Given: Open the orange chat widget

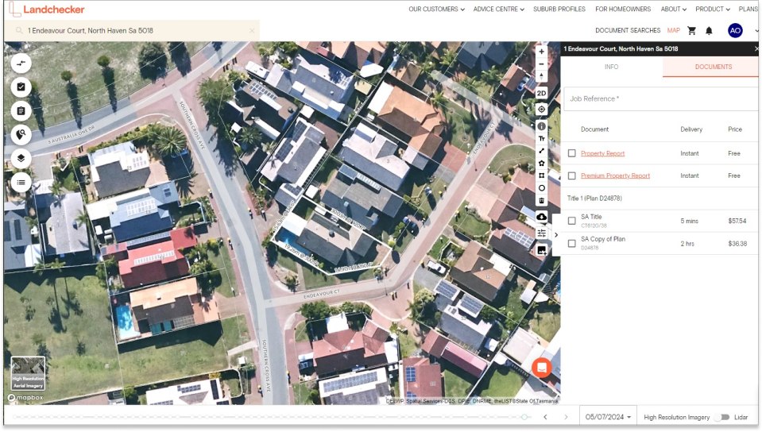Looking at the screenshot, I should tap(541, 368).
